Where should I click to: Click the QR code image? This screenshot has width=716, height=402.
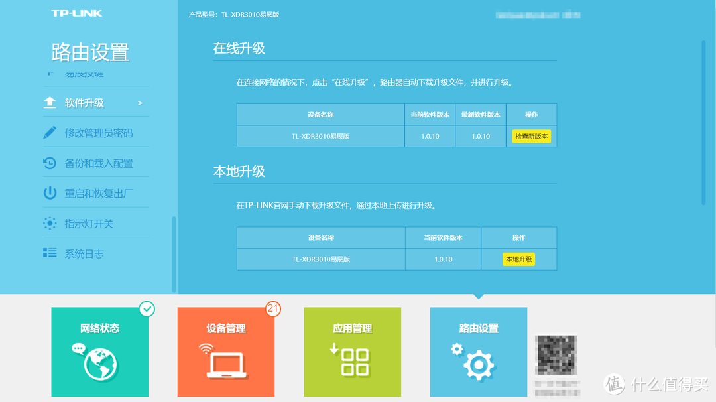(556, 355)
